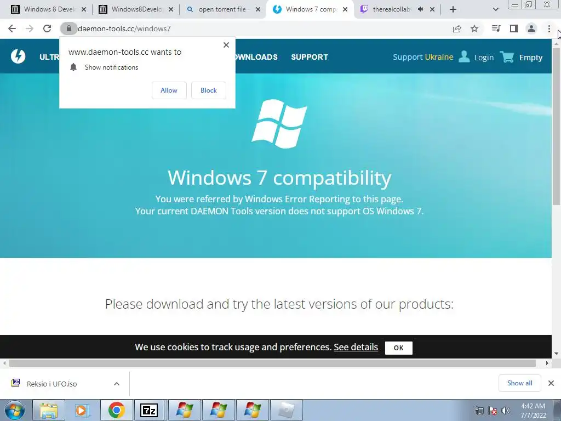Screen dimensions: 561x421
Task: Open Chrome three-dot menu
Action: tap(549, 29)
